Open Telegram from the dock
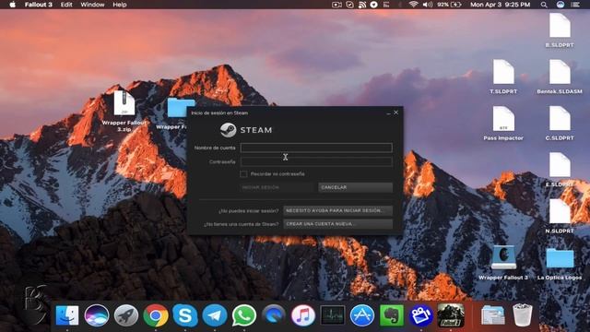This screenshot has height=332, width=590. (215, 315)
